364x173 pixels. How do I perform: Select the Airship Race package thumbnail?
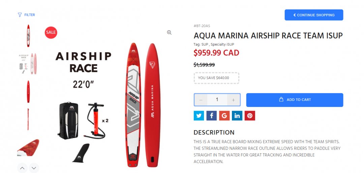point(28,64)
